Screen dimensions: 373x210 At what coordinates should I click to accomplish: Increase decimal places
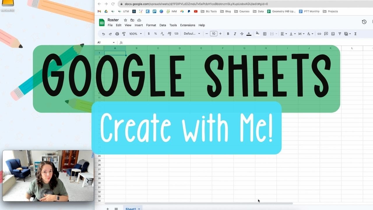169,34
